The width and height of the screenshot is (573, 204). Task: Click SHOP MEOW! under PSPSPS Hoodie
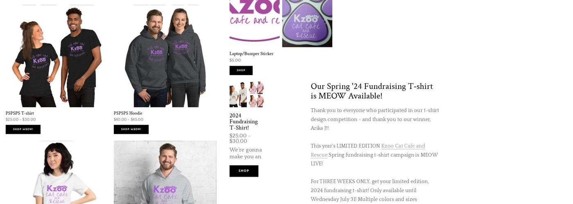131,129
